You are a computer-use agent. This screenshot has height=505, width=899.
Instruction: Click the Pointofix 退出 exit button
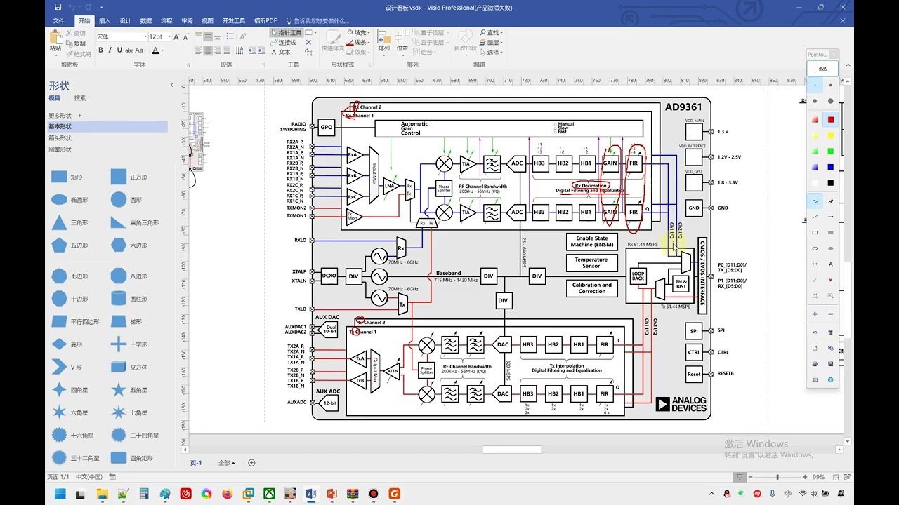click(822, 69)
